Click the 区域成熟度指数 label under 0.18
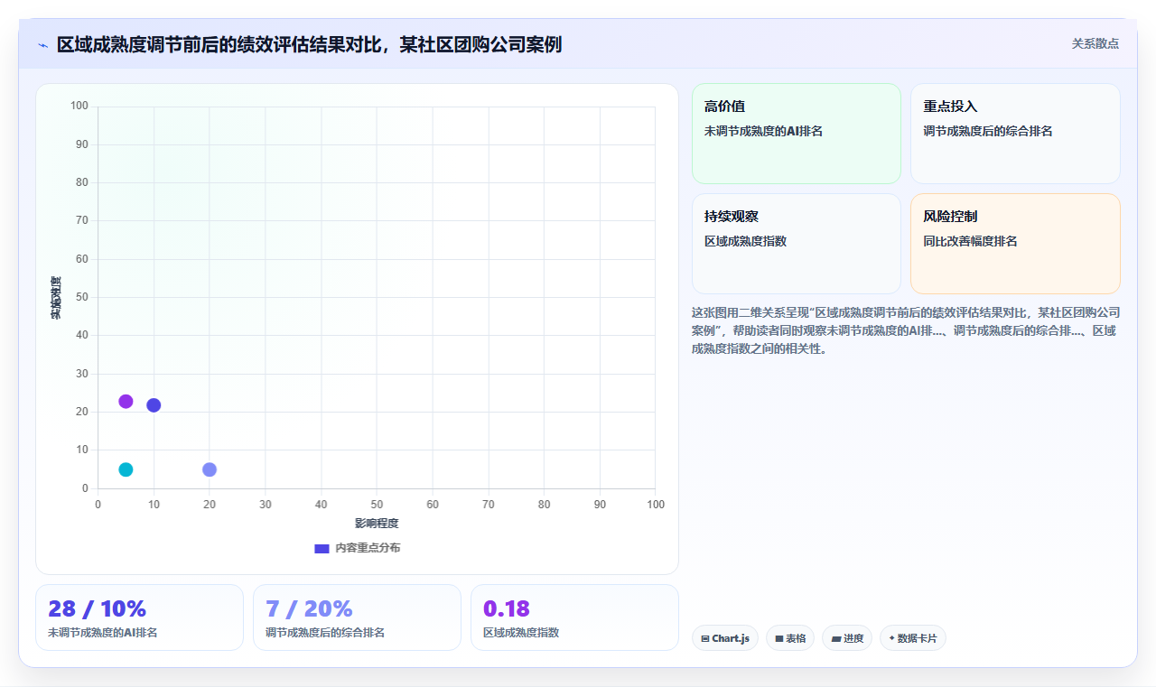1156x687 pixels. [x=521, y=633]
